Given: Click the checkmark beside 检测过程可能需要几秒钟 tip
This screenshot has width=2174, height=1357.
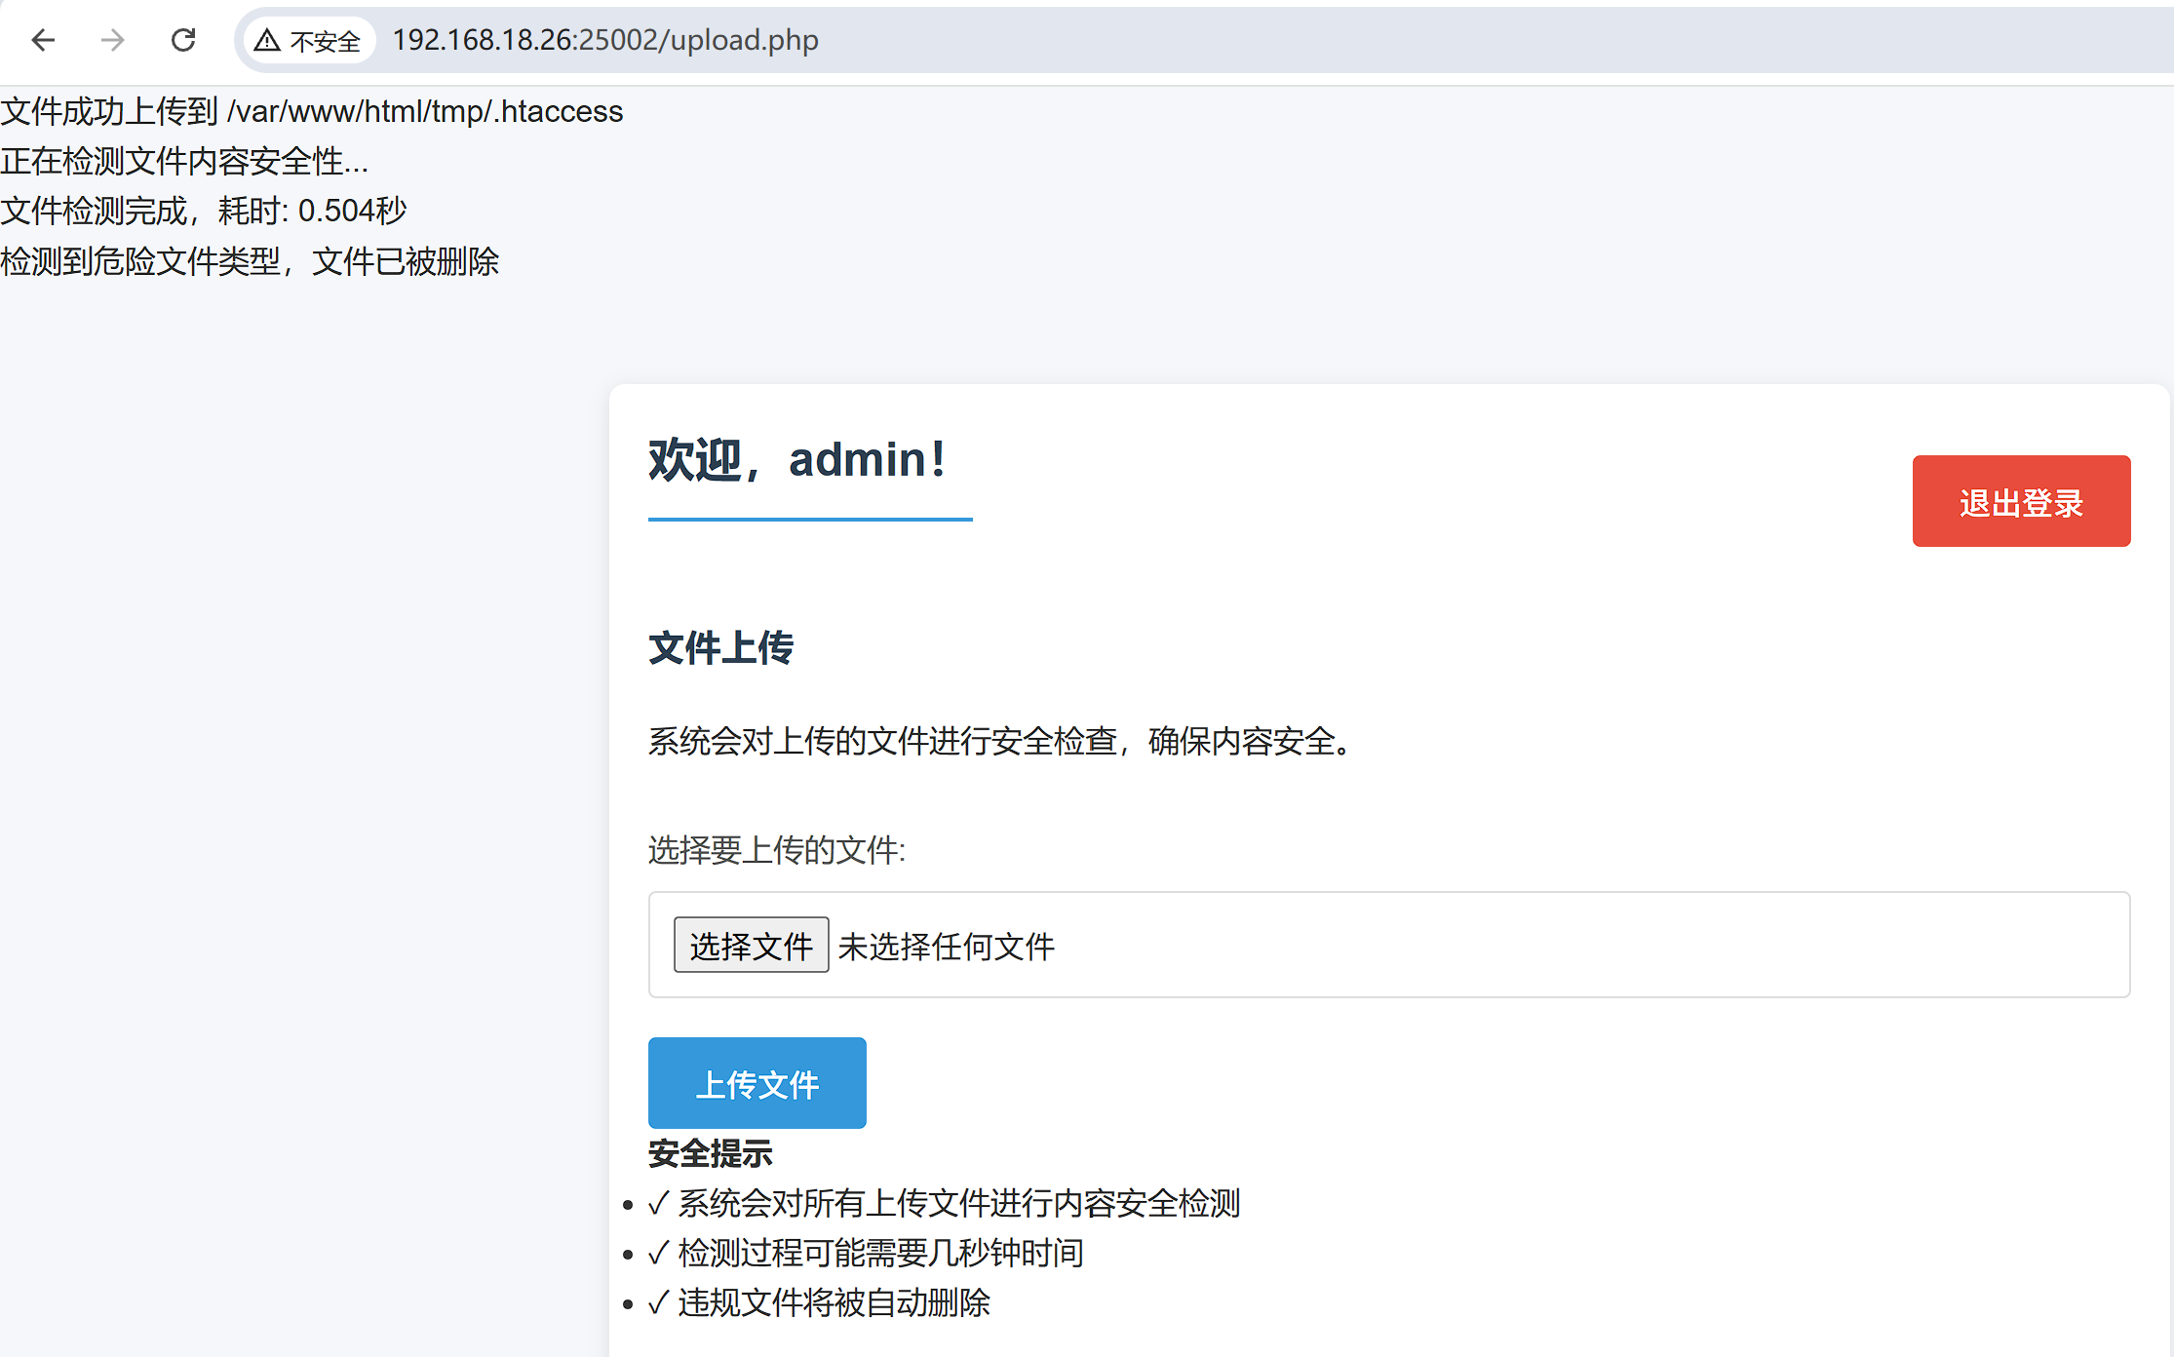Looking at the screenshot, I should pyautogui.click(x=658, y=1253).
